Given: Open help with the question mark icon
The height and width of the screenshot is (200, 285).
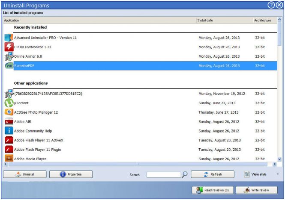Looking at the screenshot, I should click(271, 5).
